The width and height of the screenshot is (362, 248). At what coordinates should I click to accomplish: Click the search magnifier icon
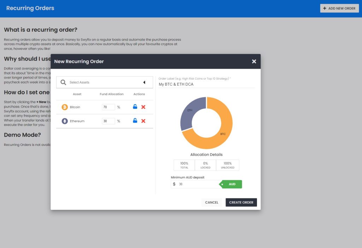63,82
